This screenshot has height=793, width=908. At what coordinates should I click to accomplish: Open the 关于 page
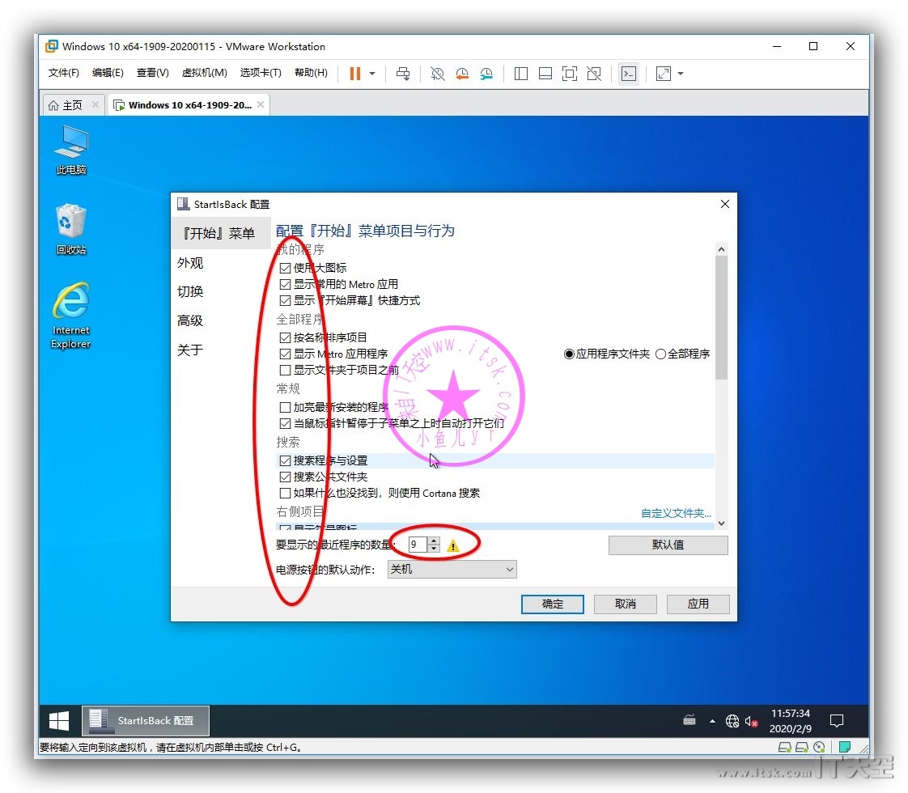point(190,350)
